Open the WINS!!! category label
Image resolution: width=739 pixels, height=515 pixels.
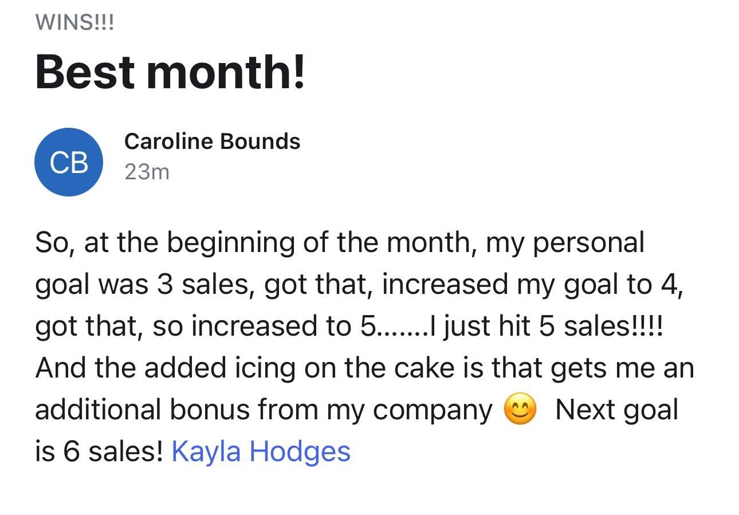75,22
